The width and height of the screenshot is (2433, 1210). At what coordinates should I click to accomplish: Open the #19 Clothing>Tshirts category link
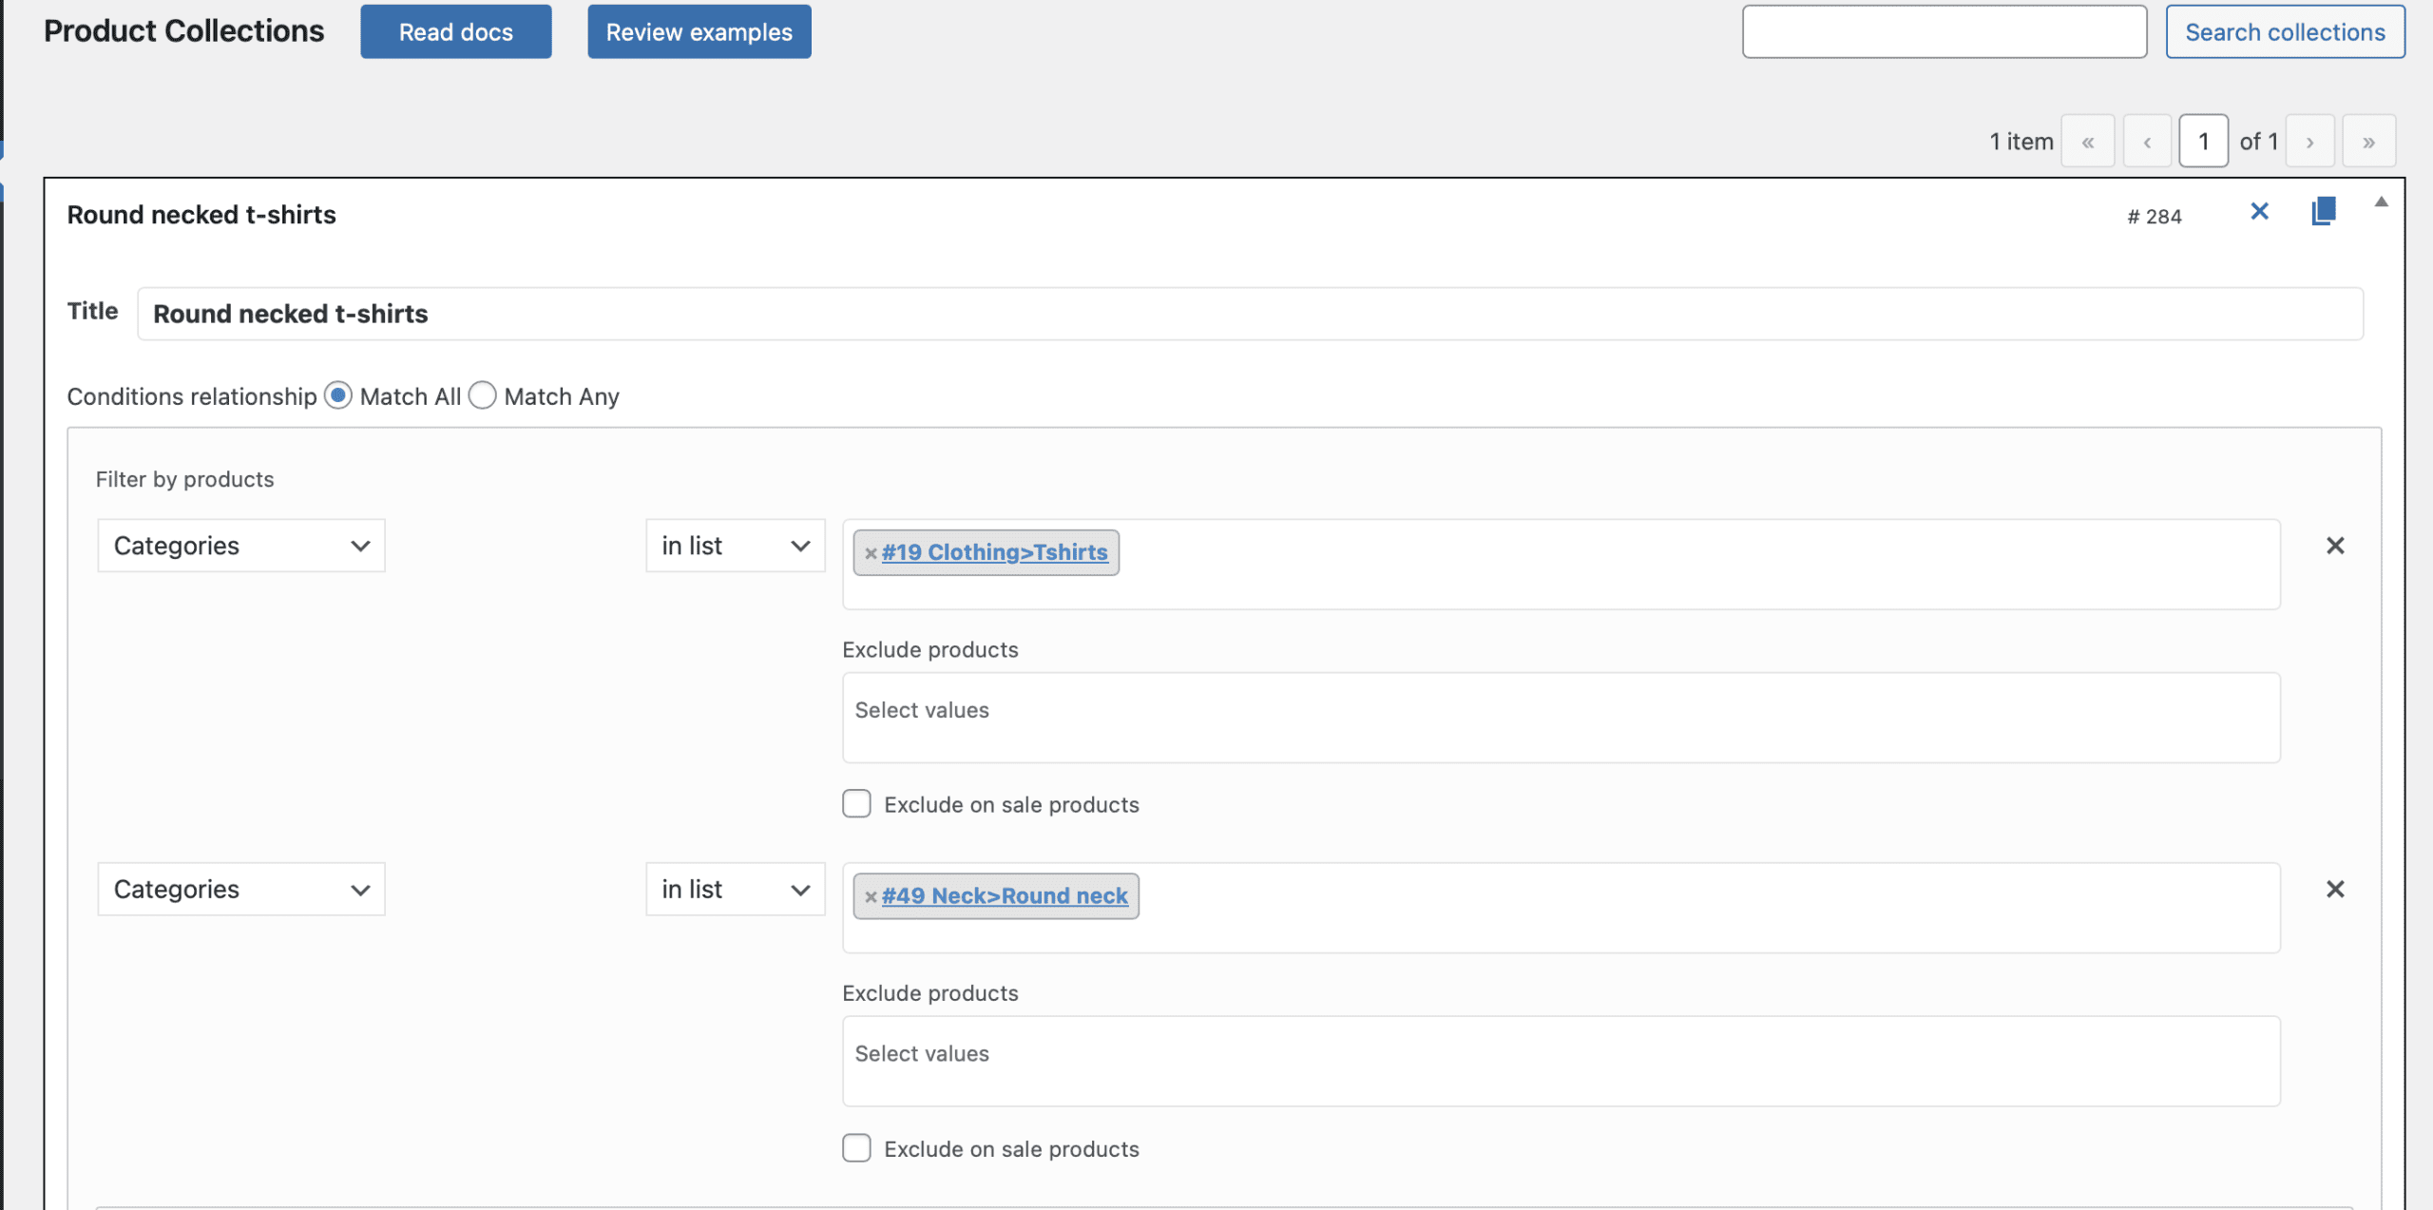pyautogui.click(x=994, y=552)
